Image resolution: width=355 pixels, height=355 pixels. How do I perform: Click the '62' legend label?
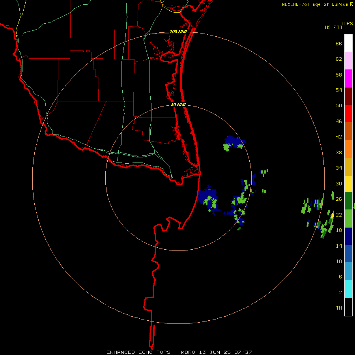tap(339, 59)
